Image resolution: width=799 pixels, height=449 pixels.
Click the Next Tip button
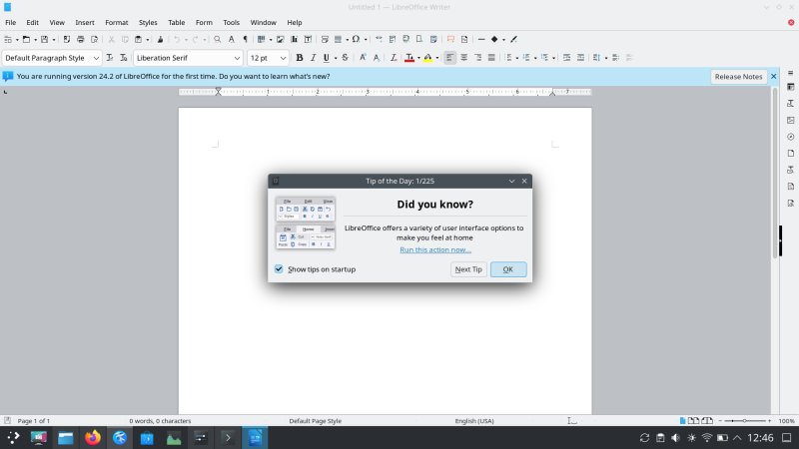pyautogui.click(x=468, y=269)
